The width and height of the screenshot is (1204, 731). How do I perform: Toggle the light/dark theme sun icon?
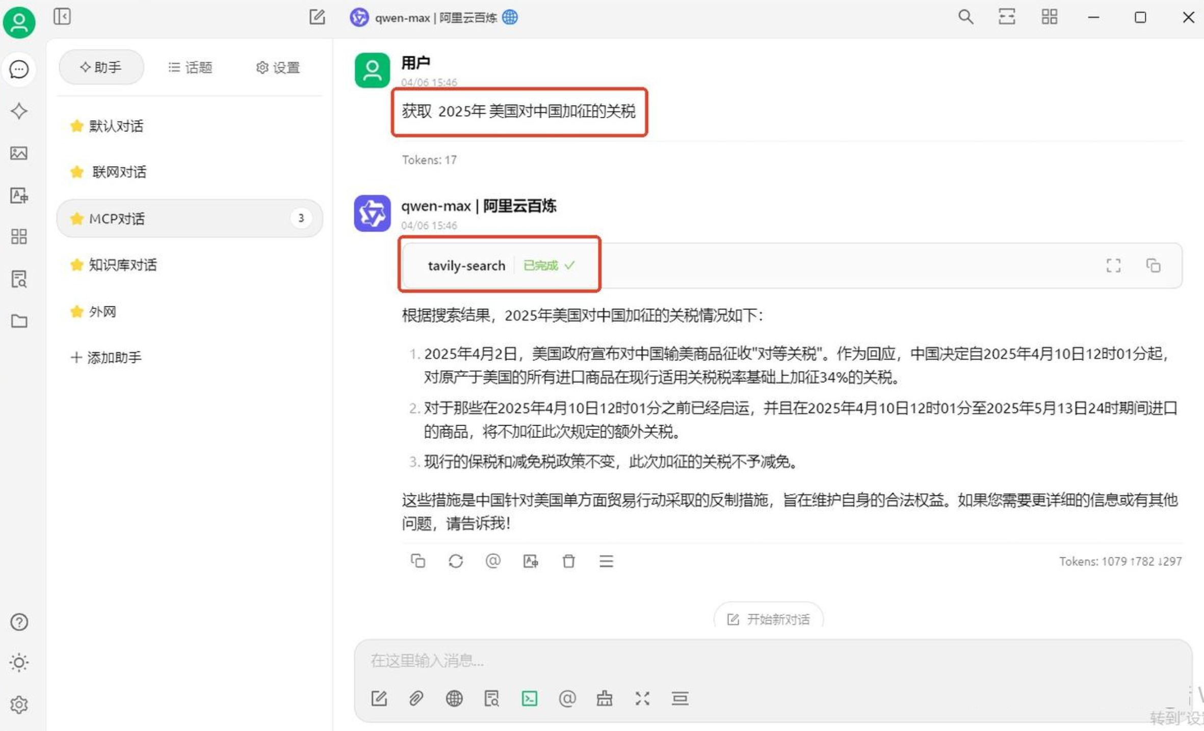point(19,663)
